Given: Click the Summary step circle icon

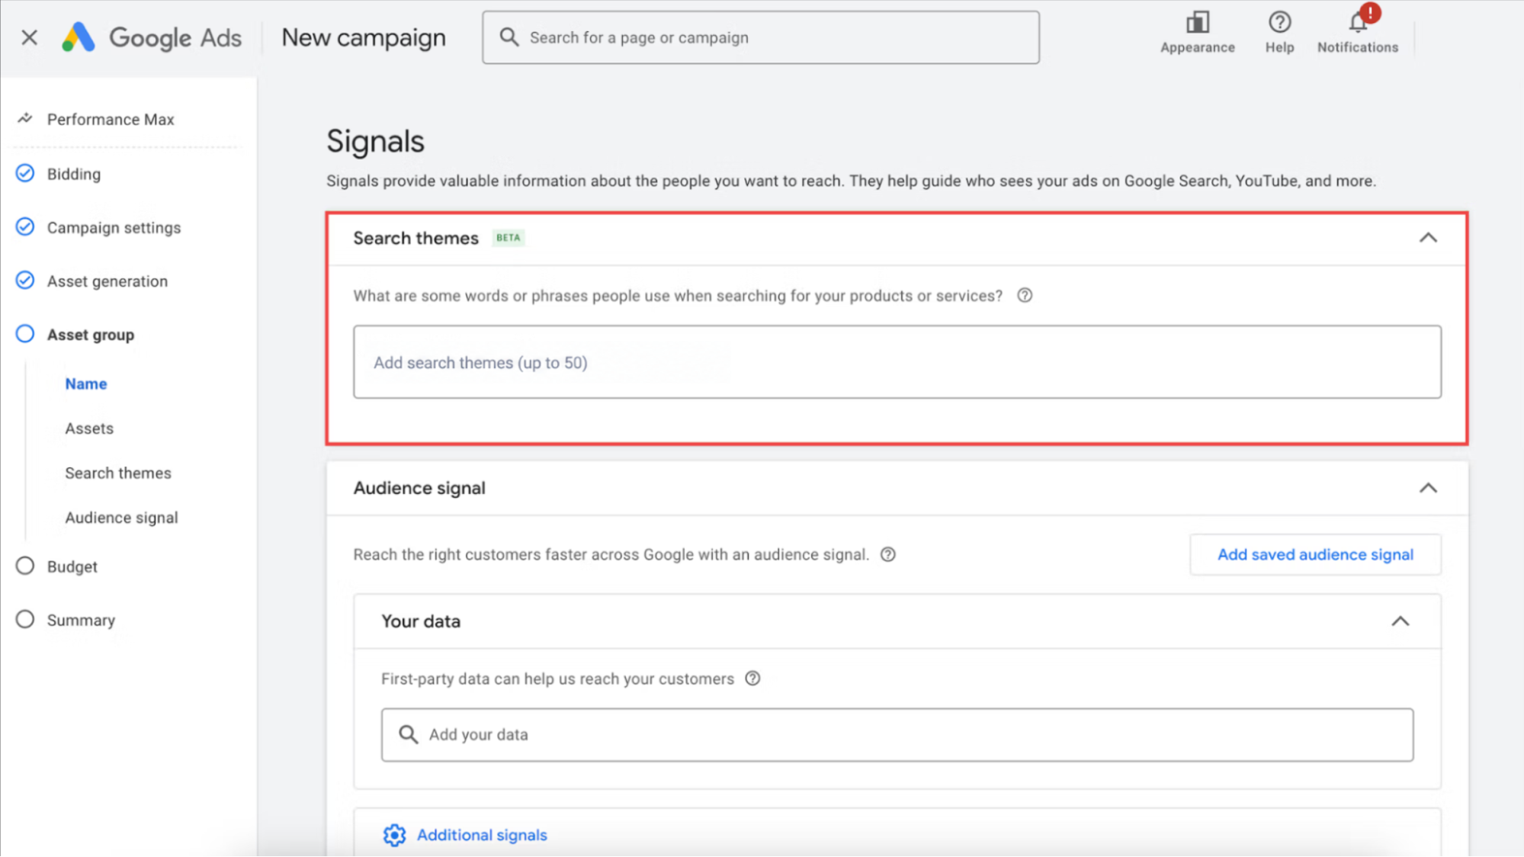Looking at the screenshot, I should coord(25,618).
